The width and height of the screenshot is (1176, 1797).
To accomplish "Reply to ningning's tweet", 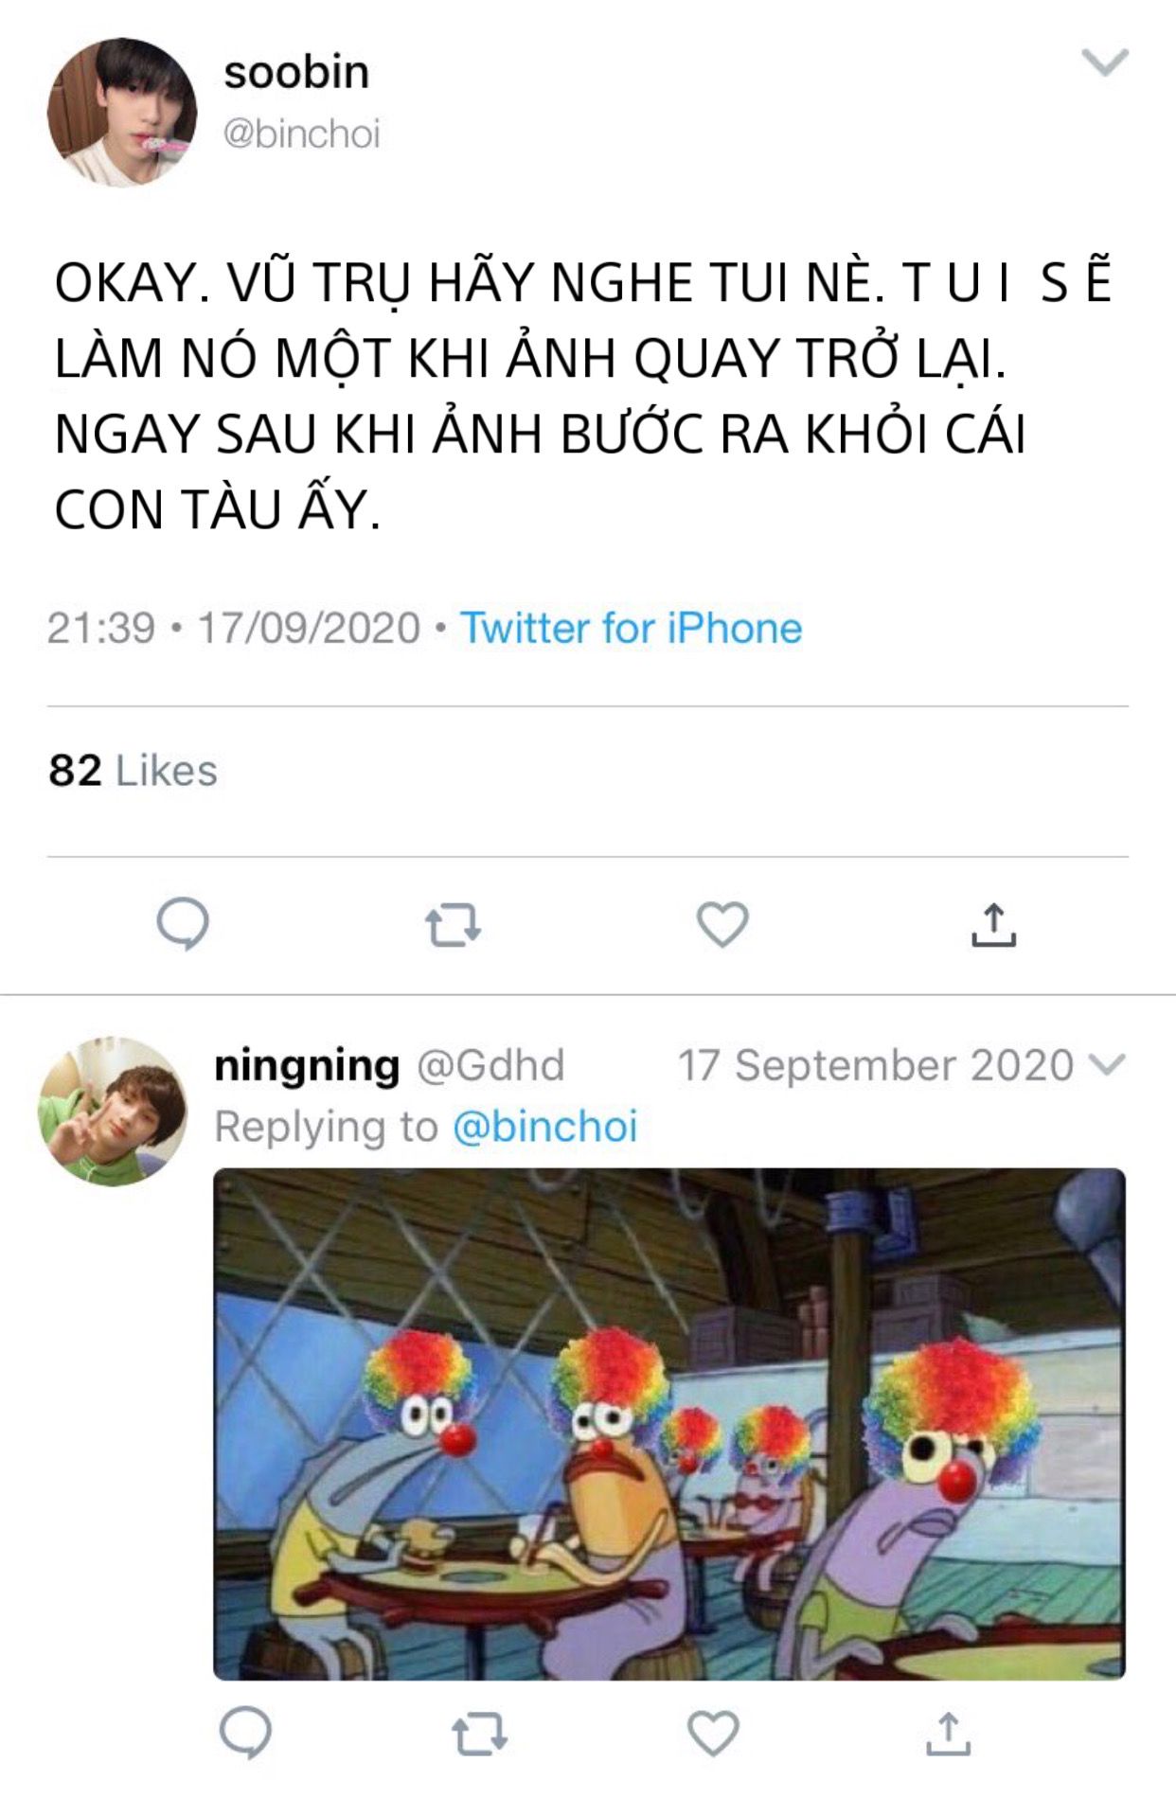I will click(245, 1733).
